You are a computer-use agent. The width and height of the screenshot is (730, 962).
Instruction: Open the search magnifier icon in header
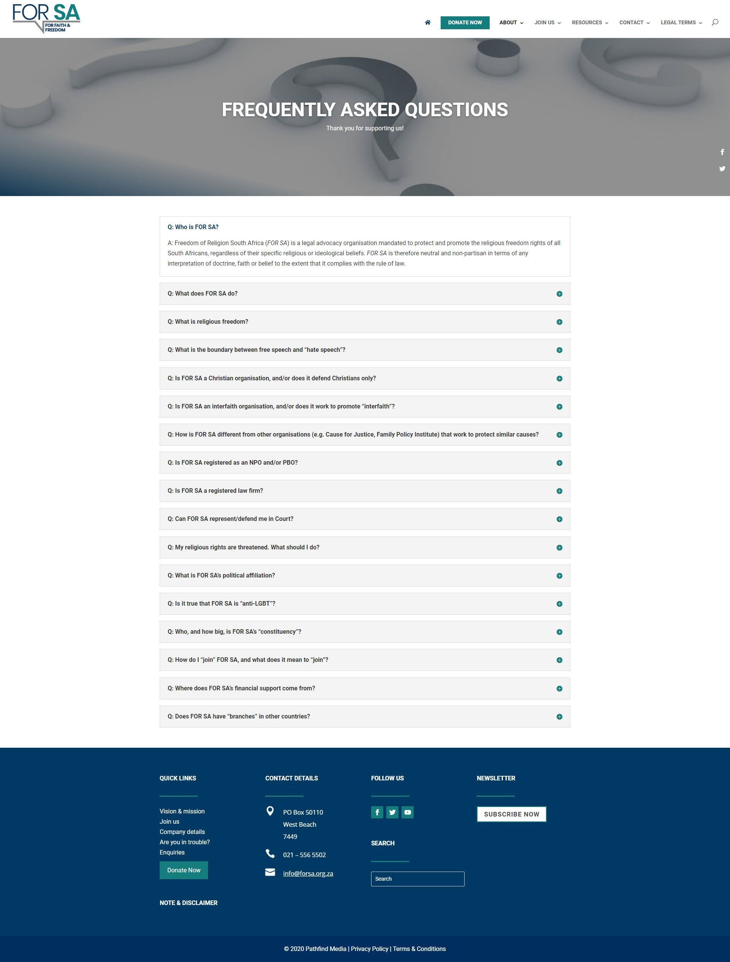pos(714,22)
